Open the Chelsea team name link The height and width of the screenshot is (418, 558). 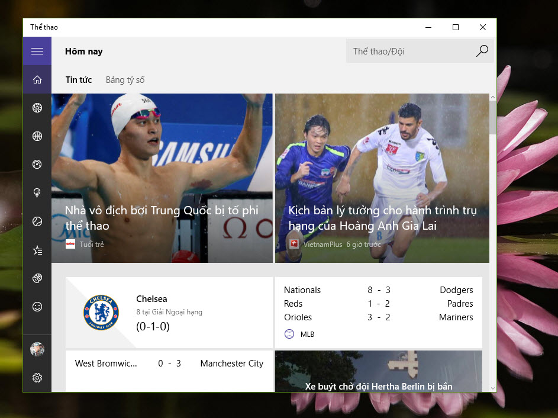click(x=151, y=299)
